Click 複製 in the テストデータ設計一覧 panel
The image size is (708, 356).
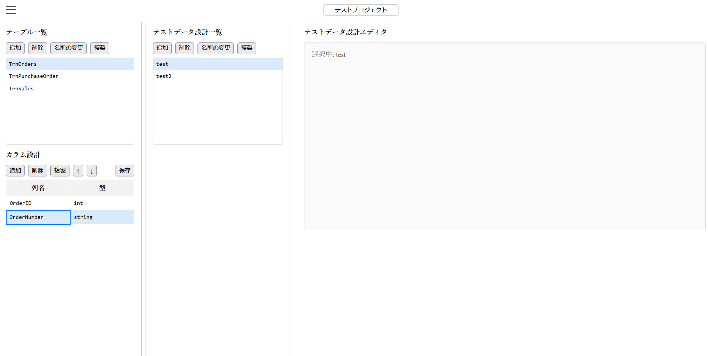(246, 48)
